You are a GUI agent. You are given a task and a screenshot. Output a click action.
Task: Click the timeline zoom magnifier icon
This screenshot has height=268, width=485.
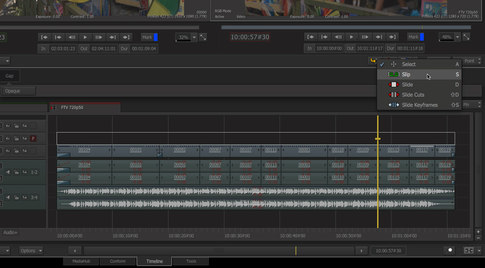449,251
